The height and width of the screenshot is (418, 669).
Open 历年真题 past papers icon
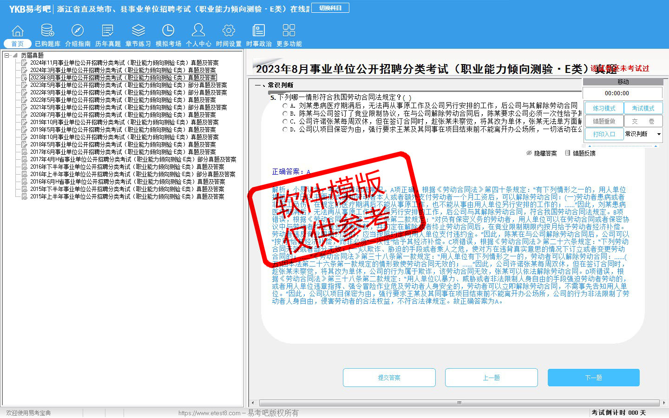tap(108, 31)
